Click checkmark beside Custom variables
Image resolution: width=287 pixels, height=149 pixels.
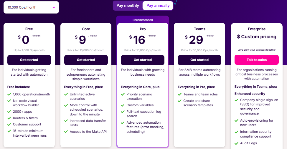[x=123, y=105]
